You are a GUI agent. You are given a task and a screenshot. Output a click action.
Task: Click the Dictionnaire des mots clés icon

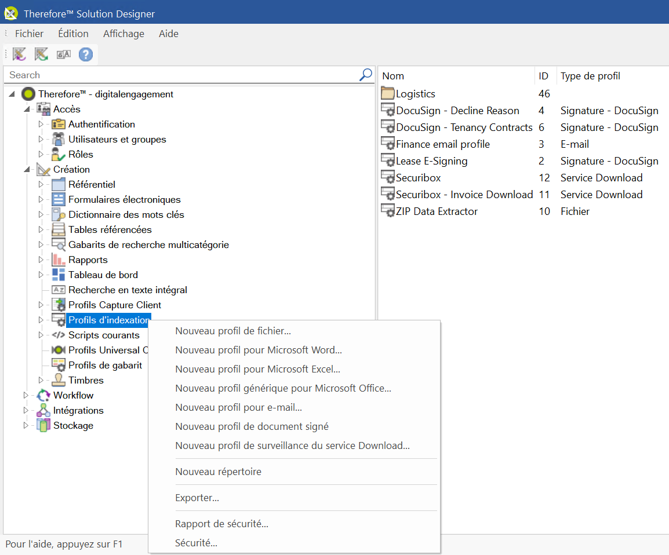(58, 214)
